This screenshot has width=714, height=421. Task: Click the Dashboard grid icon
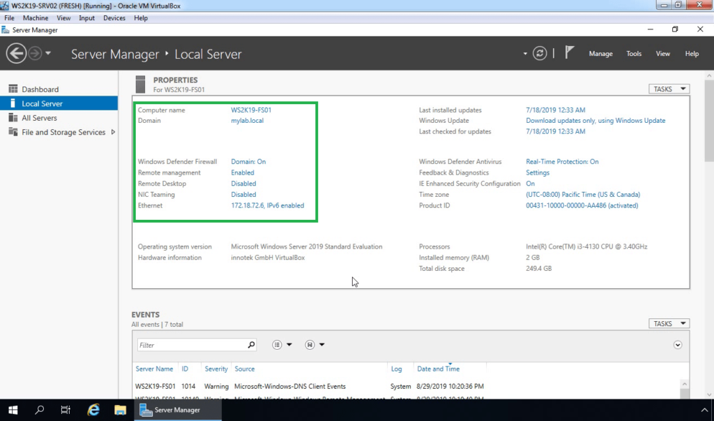pyautogui.click(x=13, y=89)
